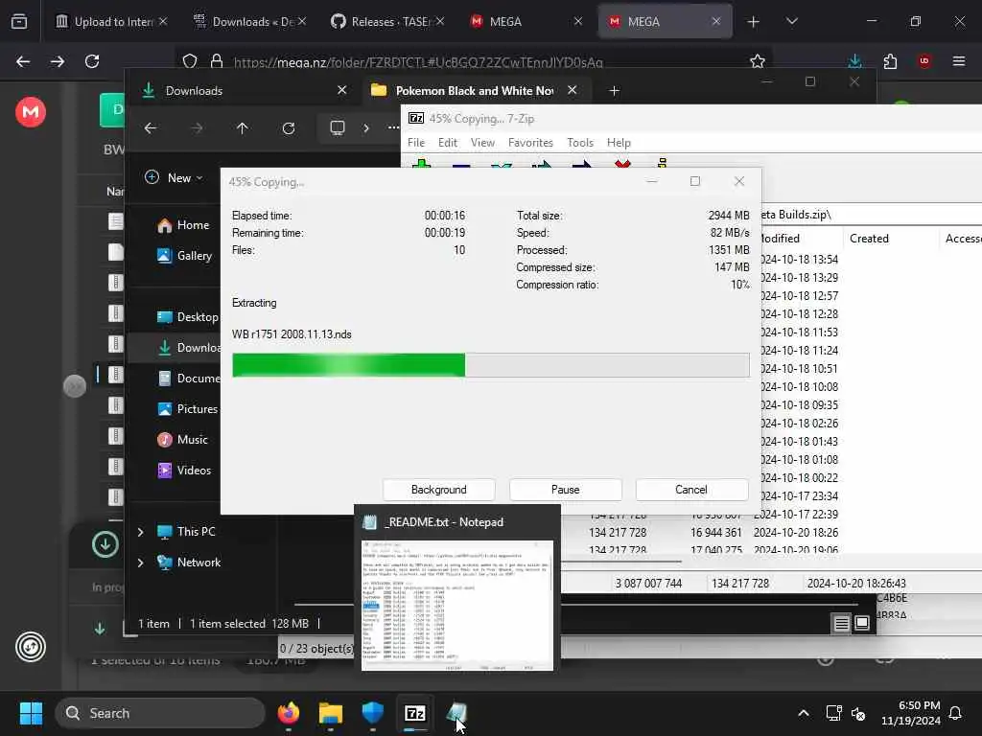Click the monitor icon in Explorer address bar
The height and width of the screenshot is (736, 982).
pos(337,128)
